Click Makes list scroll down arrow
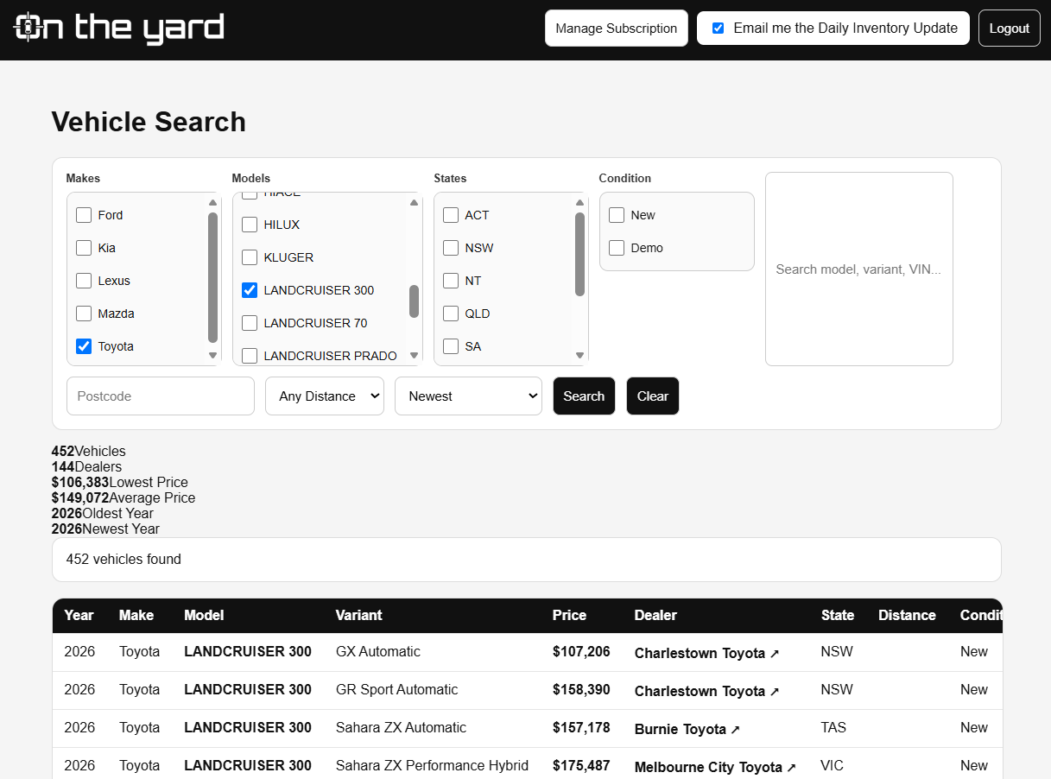 pyautogui.click(x=213, y=355)
